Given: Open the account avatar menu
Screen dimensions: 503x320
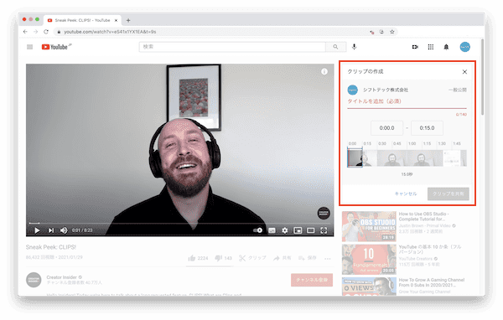Looking at the screenshot, I should [464, 47].
